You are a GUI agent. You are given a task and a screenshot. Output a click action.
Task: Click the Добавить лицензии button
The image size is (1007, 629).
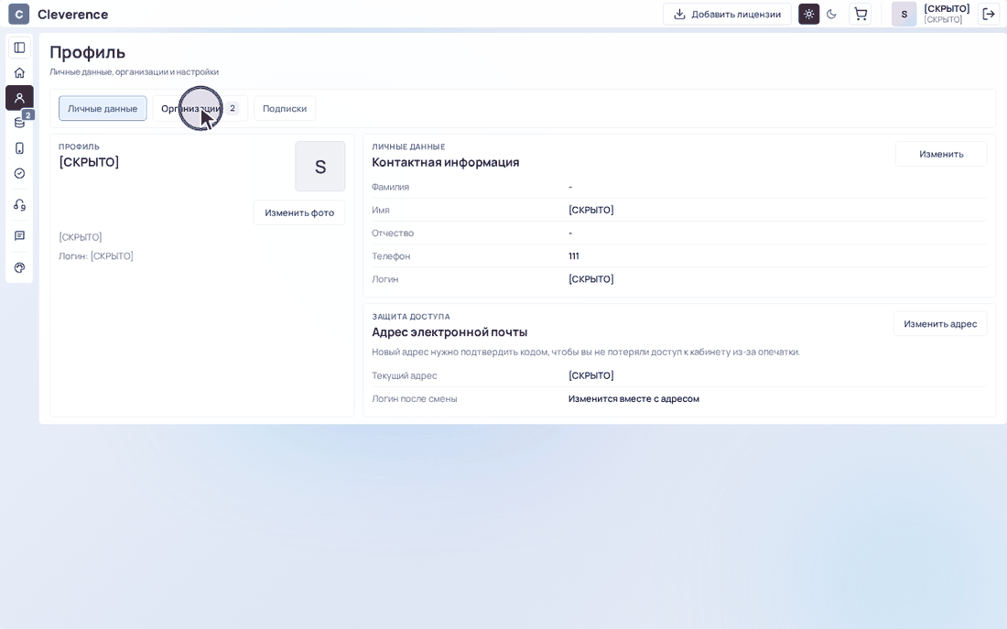[x=727, y=14]
